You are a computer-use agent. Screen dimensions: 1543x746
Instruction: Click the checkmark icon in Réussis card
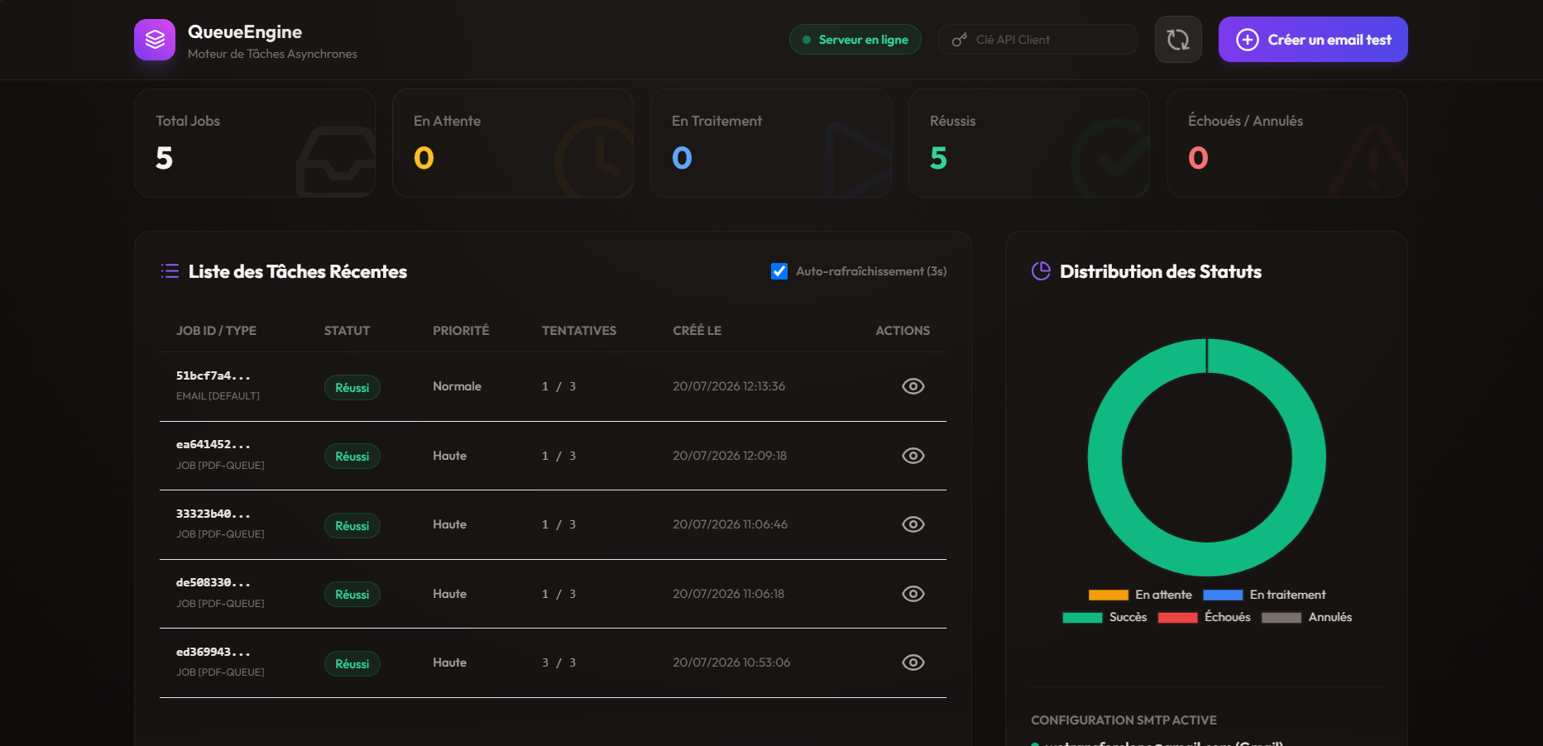click(x=1110, y=158)
